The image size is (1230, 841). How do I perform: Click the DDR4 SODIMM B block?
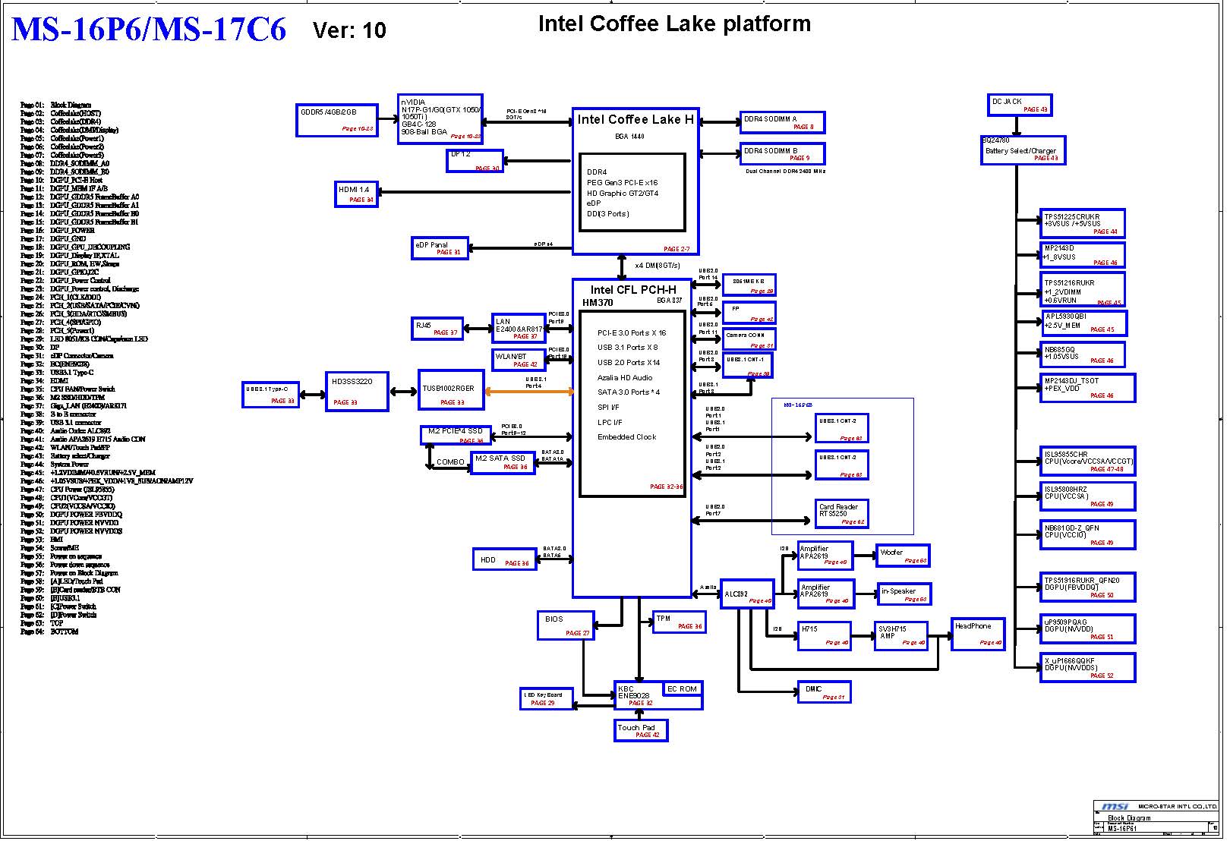pyautogui.click(x=782, y=154)
